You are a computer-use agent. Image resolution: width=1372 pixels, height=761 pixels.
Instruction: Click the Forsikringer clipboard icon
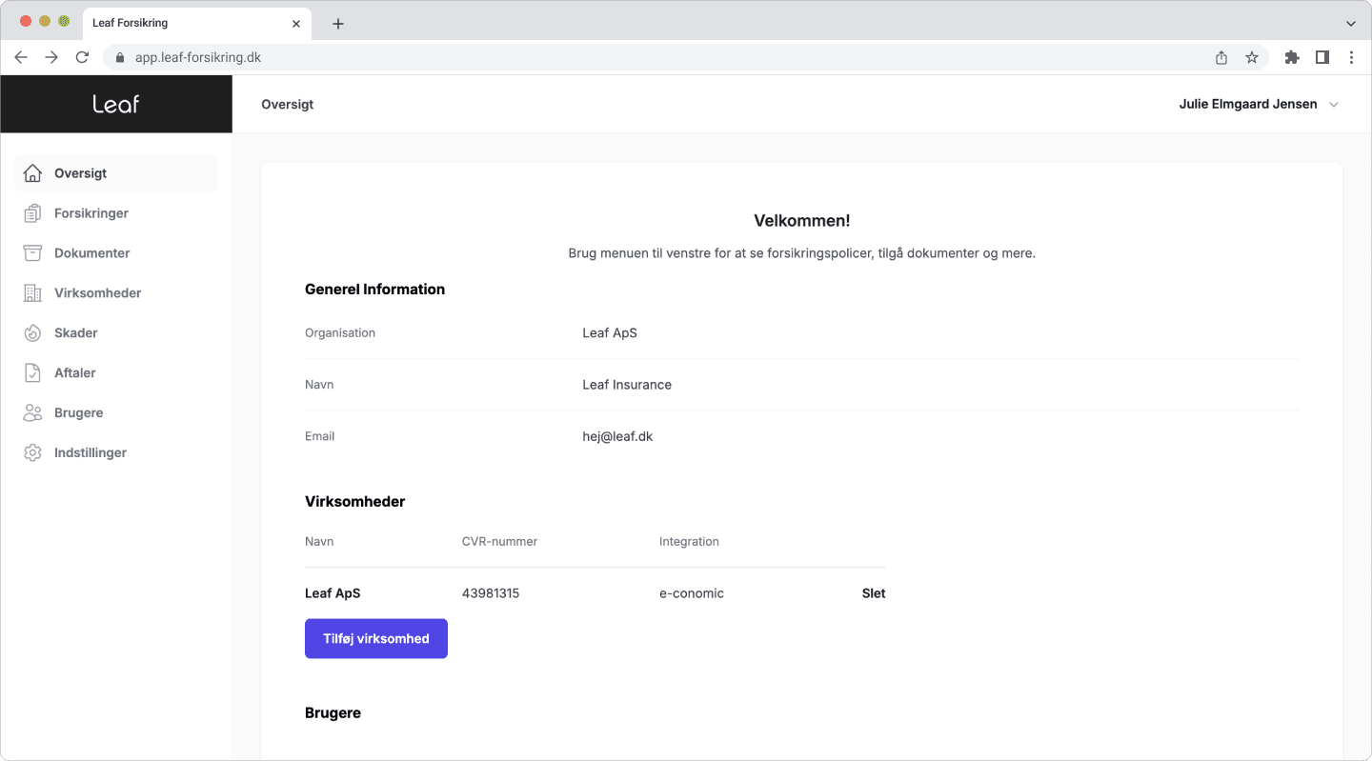click(32, 213)
